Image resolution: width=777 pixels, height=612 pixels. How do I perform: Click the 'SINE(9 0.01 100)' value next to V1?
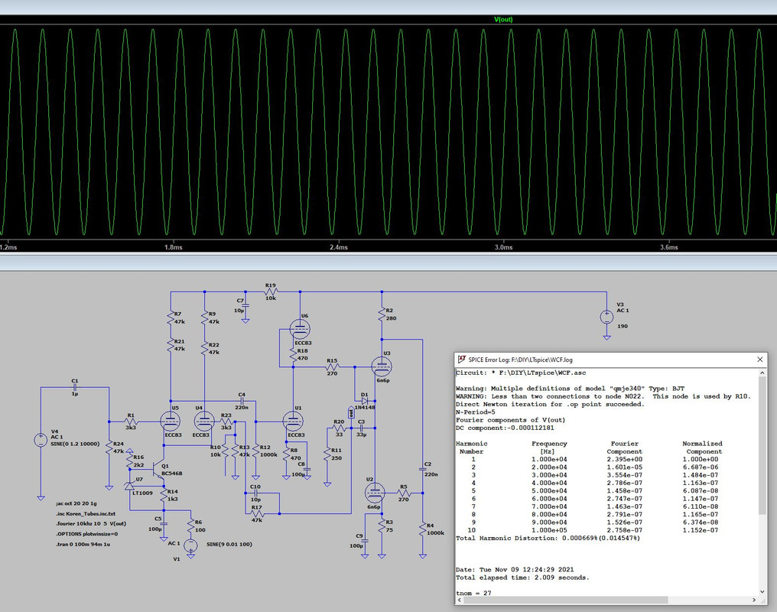pos(229,544)
